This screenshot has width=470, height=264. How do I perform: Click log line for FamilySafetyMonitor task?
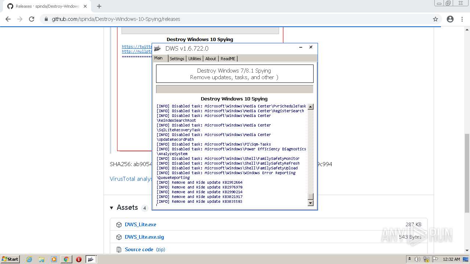[x=228, y=158]
